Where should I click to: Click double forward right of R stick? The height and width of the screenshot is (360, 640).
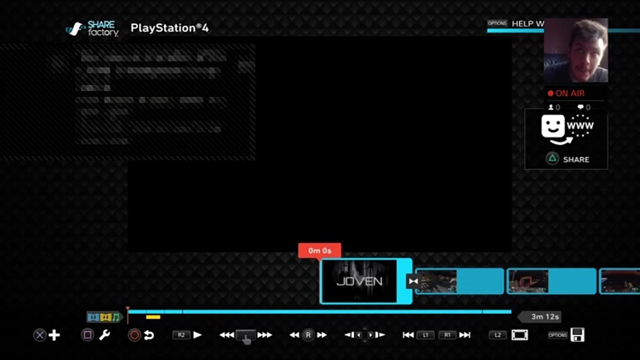322,335
